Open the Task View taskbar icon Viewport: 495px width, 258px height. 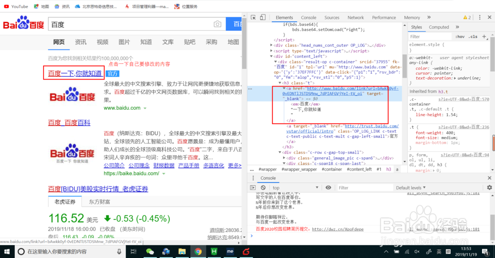pos(134,252)
